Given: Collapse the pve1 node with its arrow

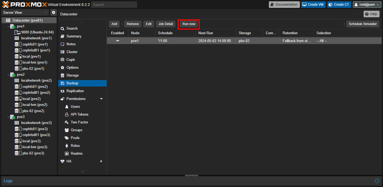Looking at the screenshot, I should pyautogui.click(x=8, y=26).
